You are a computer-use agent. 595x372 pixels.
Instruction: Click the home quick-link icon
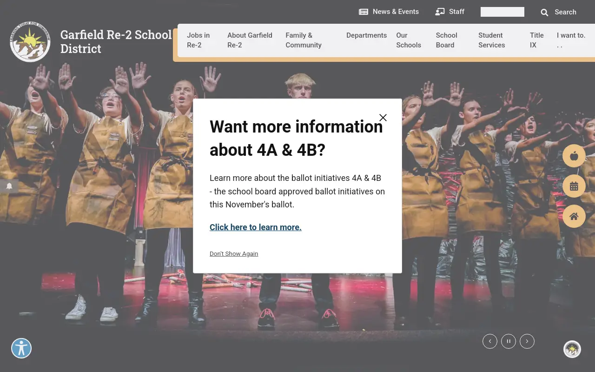tap(574, 216)
